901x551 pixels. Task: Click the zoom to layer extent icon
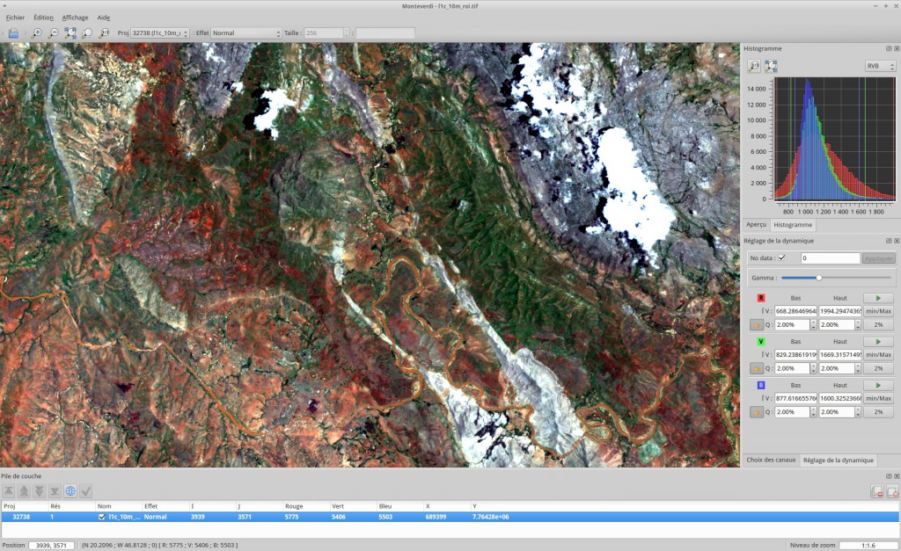click(87, 33)
